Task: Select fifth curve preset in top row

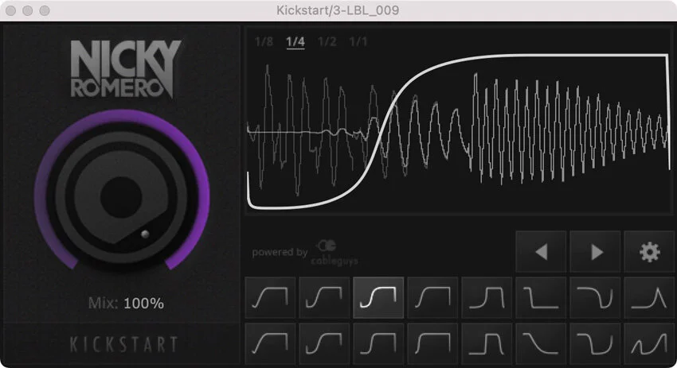Action: point(487,298)
